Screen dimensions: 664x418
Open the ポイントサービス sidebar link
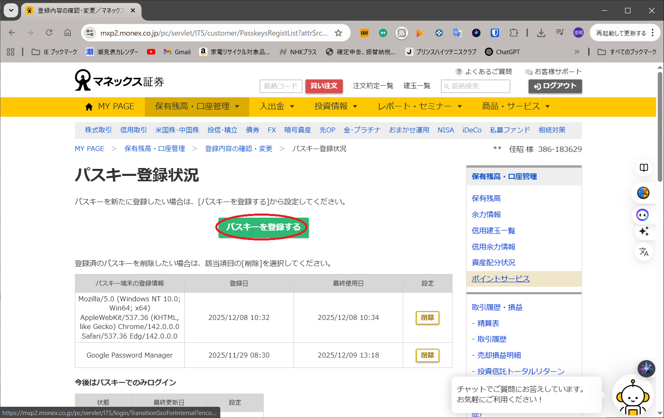500,279
